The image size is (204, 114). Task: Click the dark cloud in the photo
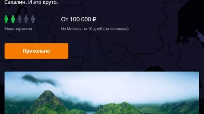[x=39, y=80]
